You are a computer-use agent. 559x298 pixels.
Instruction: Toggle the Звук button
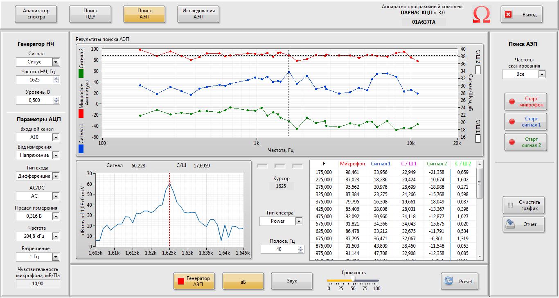[292, 281]
